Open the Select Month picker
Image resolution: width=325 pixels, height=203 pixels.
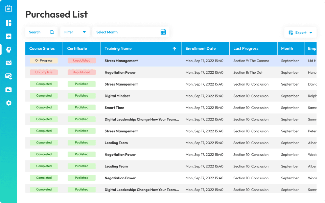131,32
